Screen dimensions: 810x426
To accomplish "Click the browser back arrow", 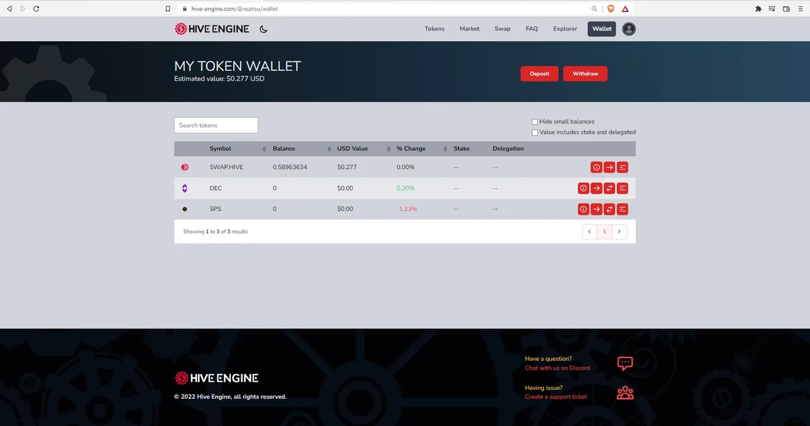I will click(x=9, y=9).
